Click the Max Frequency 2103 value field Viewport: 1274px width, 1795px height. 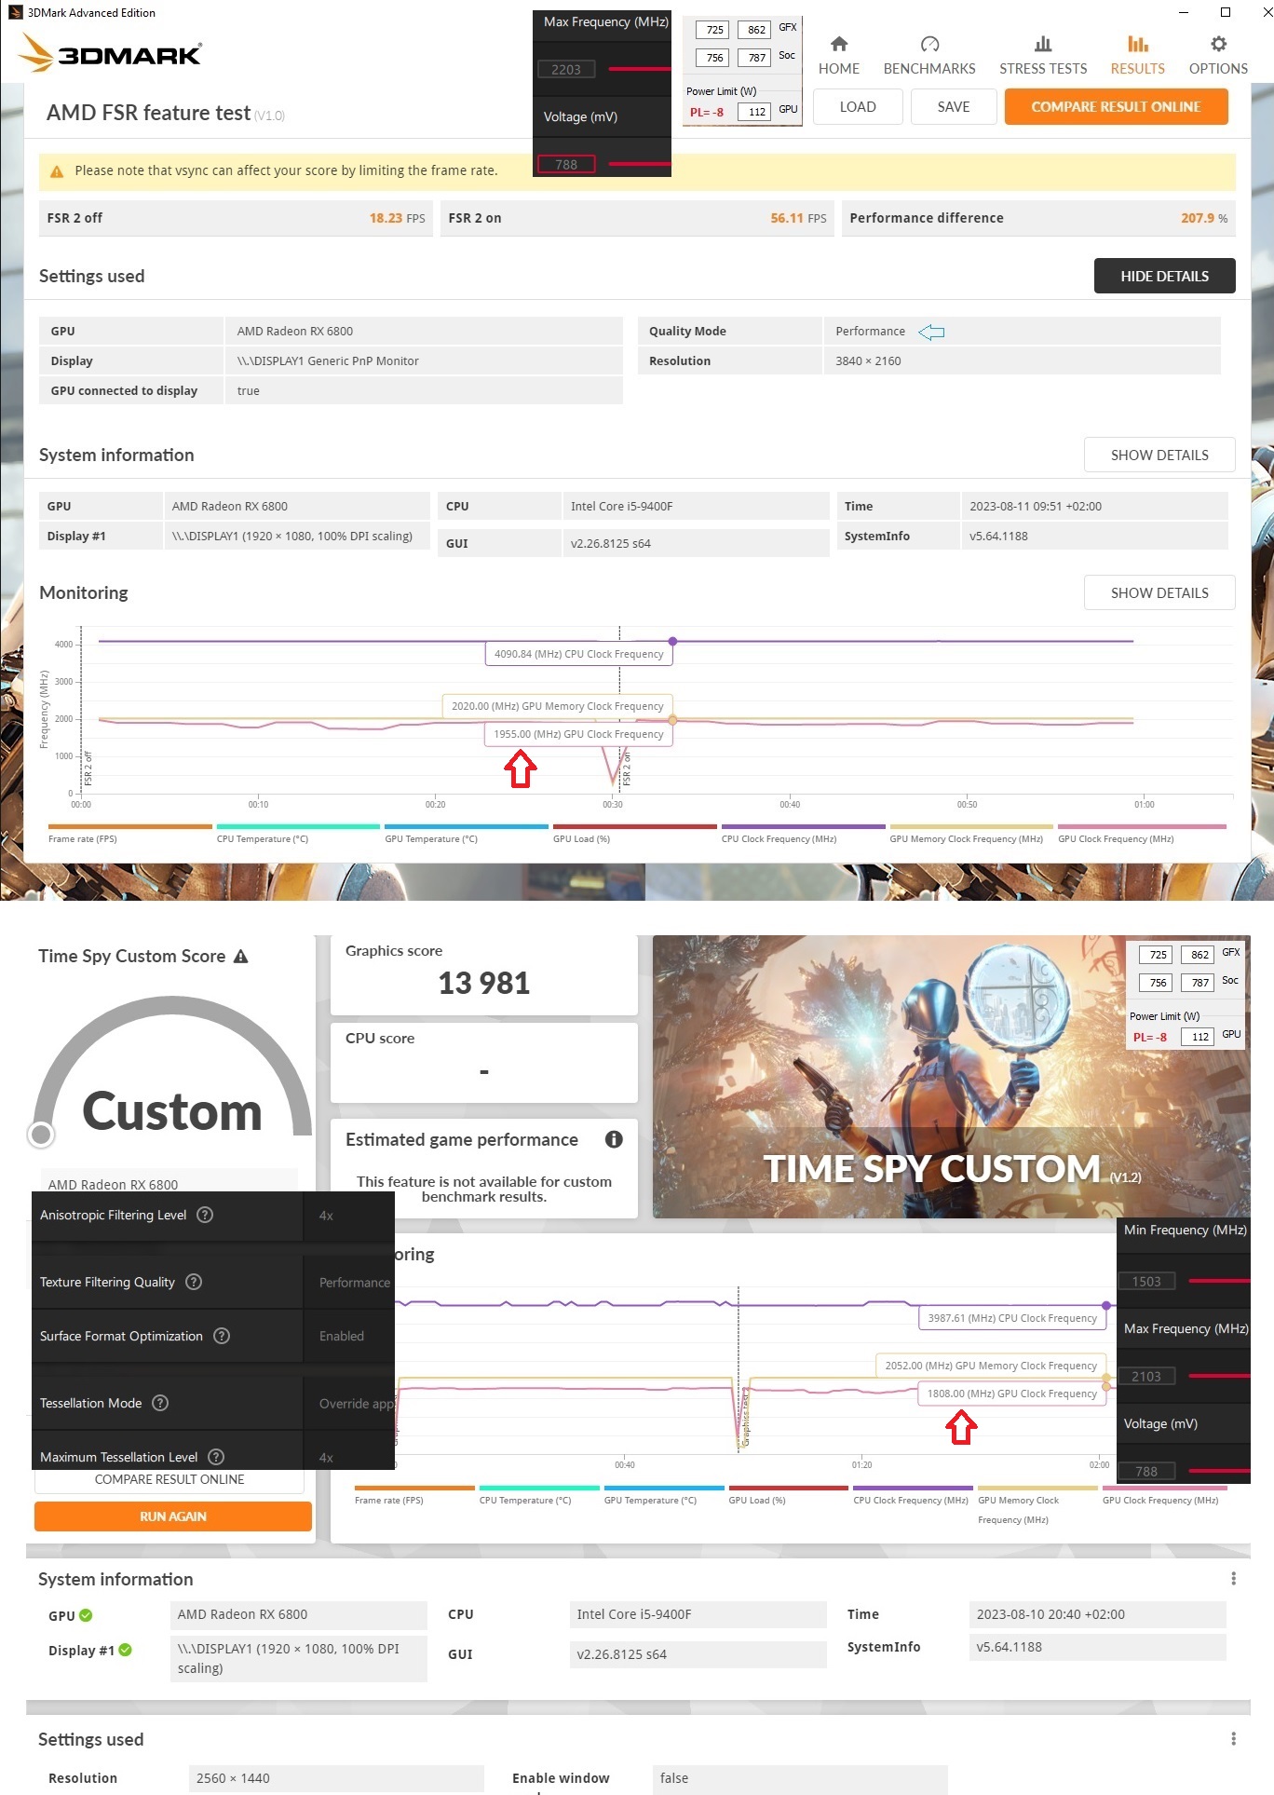coord(1146,1376)
